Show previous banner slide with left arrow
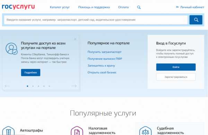The width and height of the screenshot is (208, 135). tap(7, 86)
